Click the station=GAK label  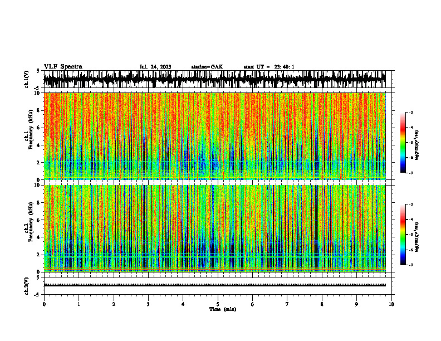[207, 67]
